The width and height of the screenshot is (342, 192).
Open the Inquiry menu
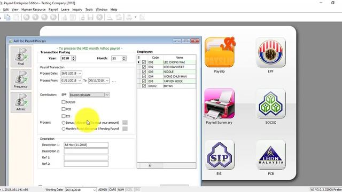point(77,10)
